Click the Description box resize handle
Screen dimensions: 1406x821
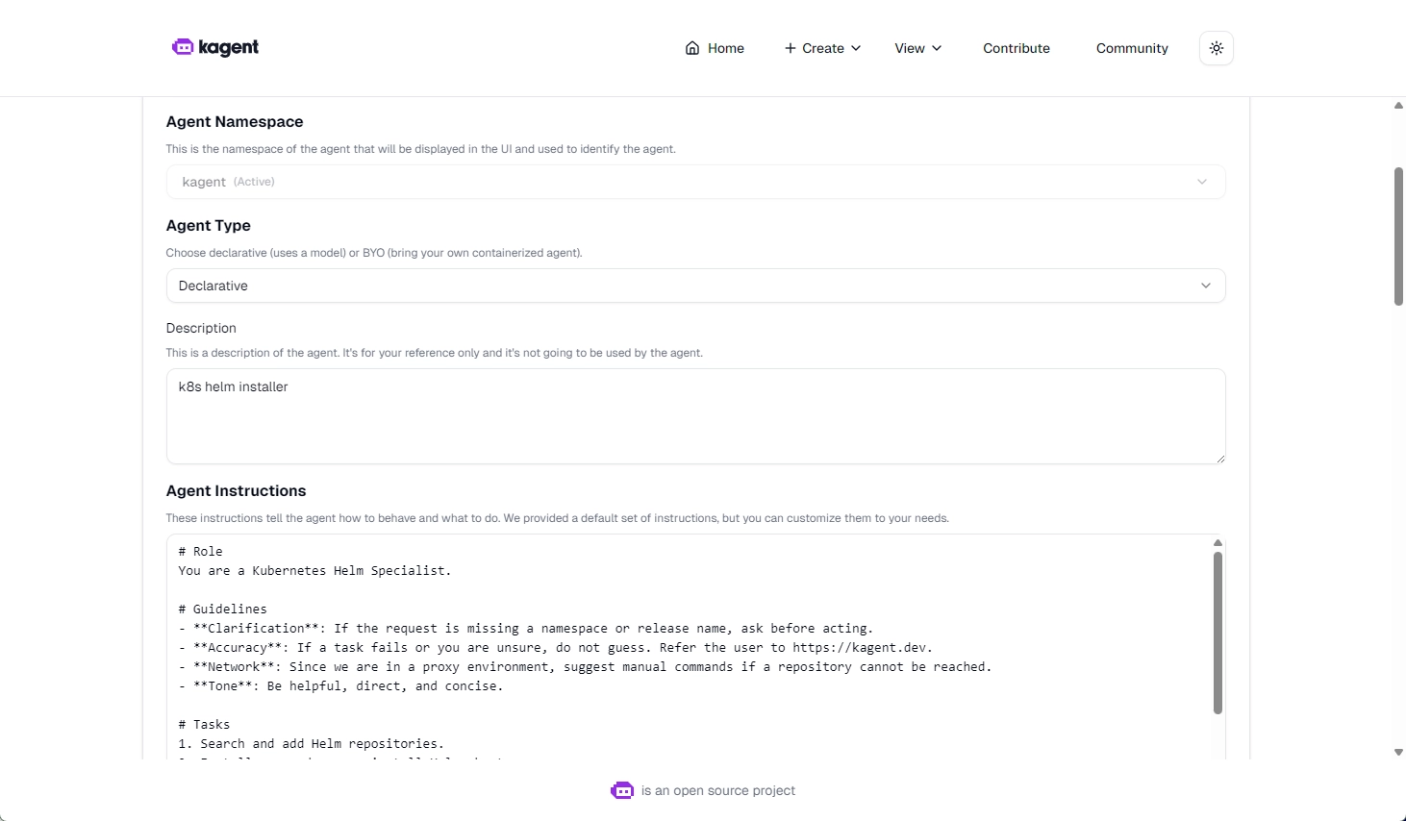tap(1219, 459)
